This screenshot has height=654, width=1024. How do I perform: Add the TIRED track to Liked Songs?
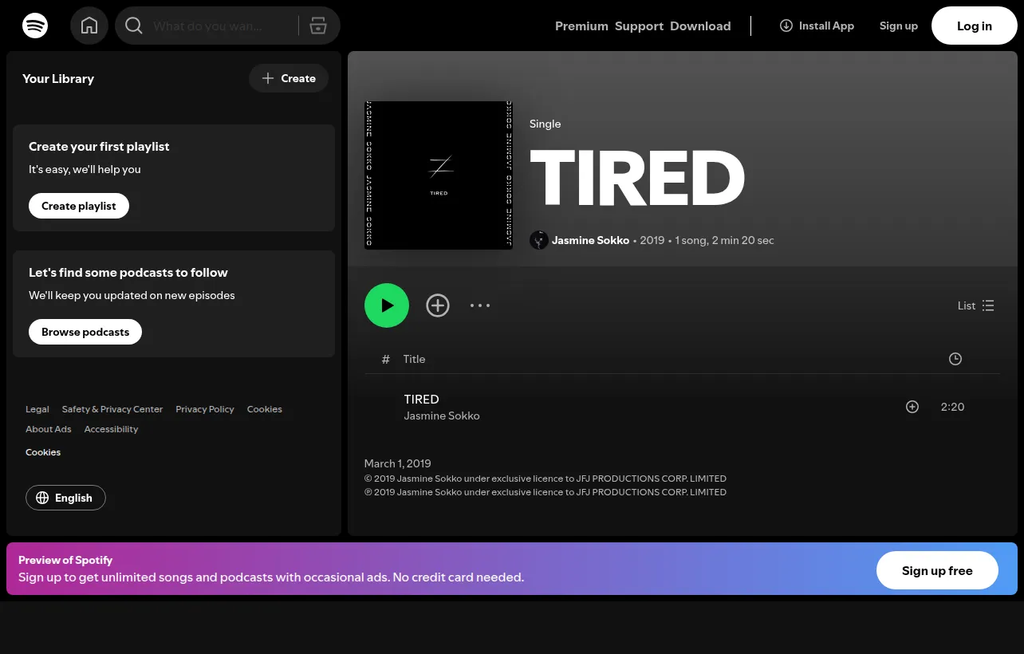pyautogui.click(x=912, y=407)
